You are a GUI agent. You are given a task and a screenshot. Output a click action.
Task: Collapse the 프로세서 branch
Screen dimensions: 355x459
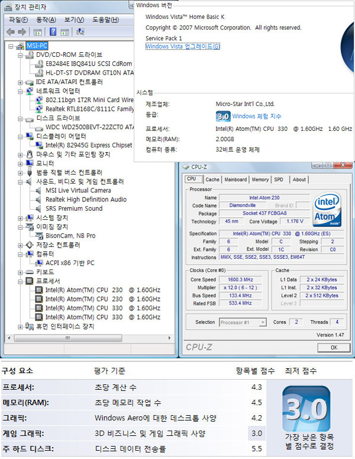click(20, 281)
